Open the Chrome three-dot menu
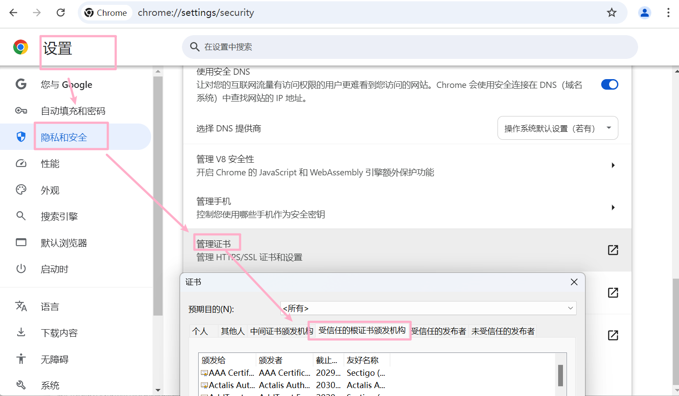This screenshot has height=396, width=679. [x=668, y=13]
